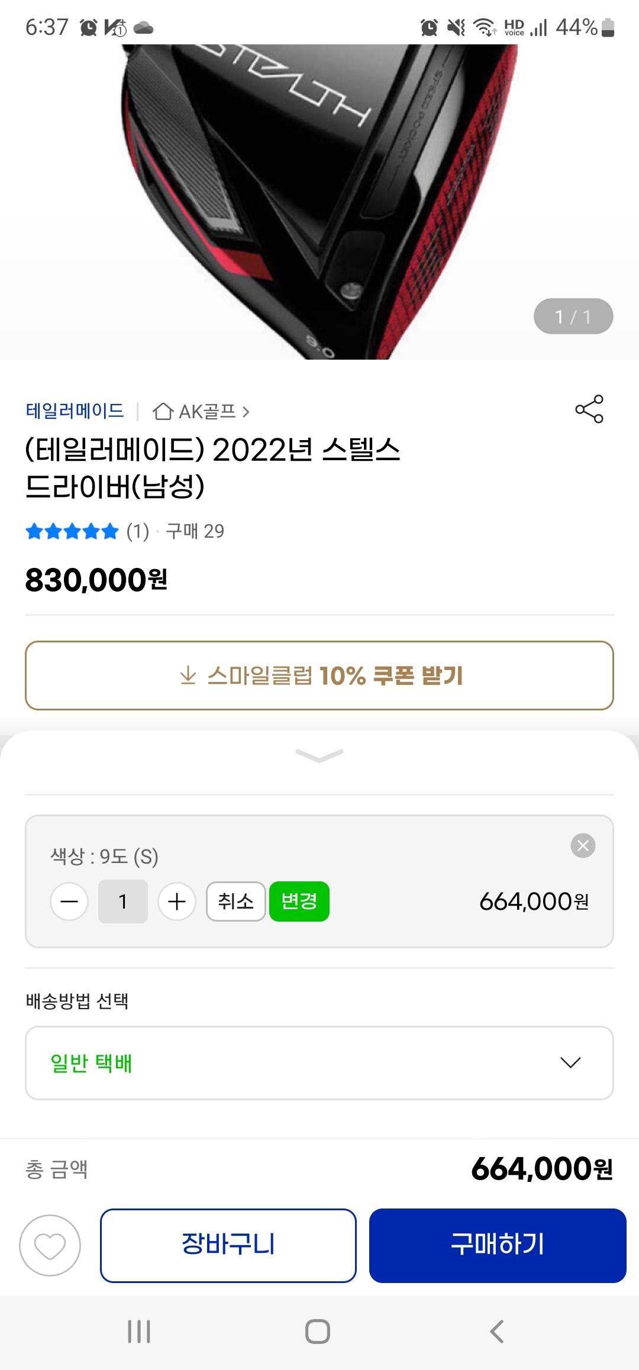
Task: Tap the share icon
Action: [x=589, y=409]
